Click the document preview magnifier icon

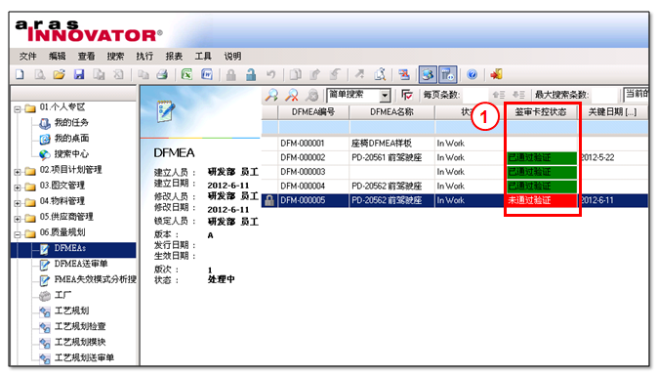[x=380, y=74]
